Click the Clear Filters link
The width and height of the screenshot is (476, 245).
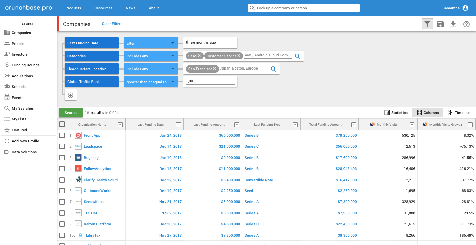coord(112,24)
